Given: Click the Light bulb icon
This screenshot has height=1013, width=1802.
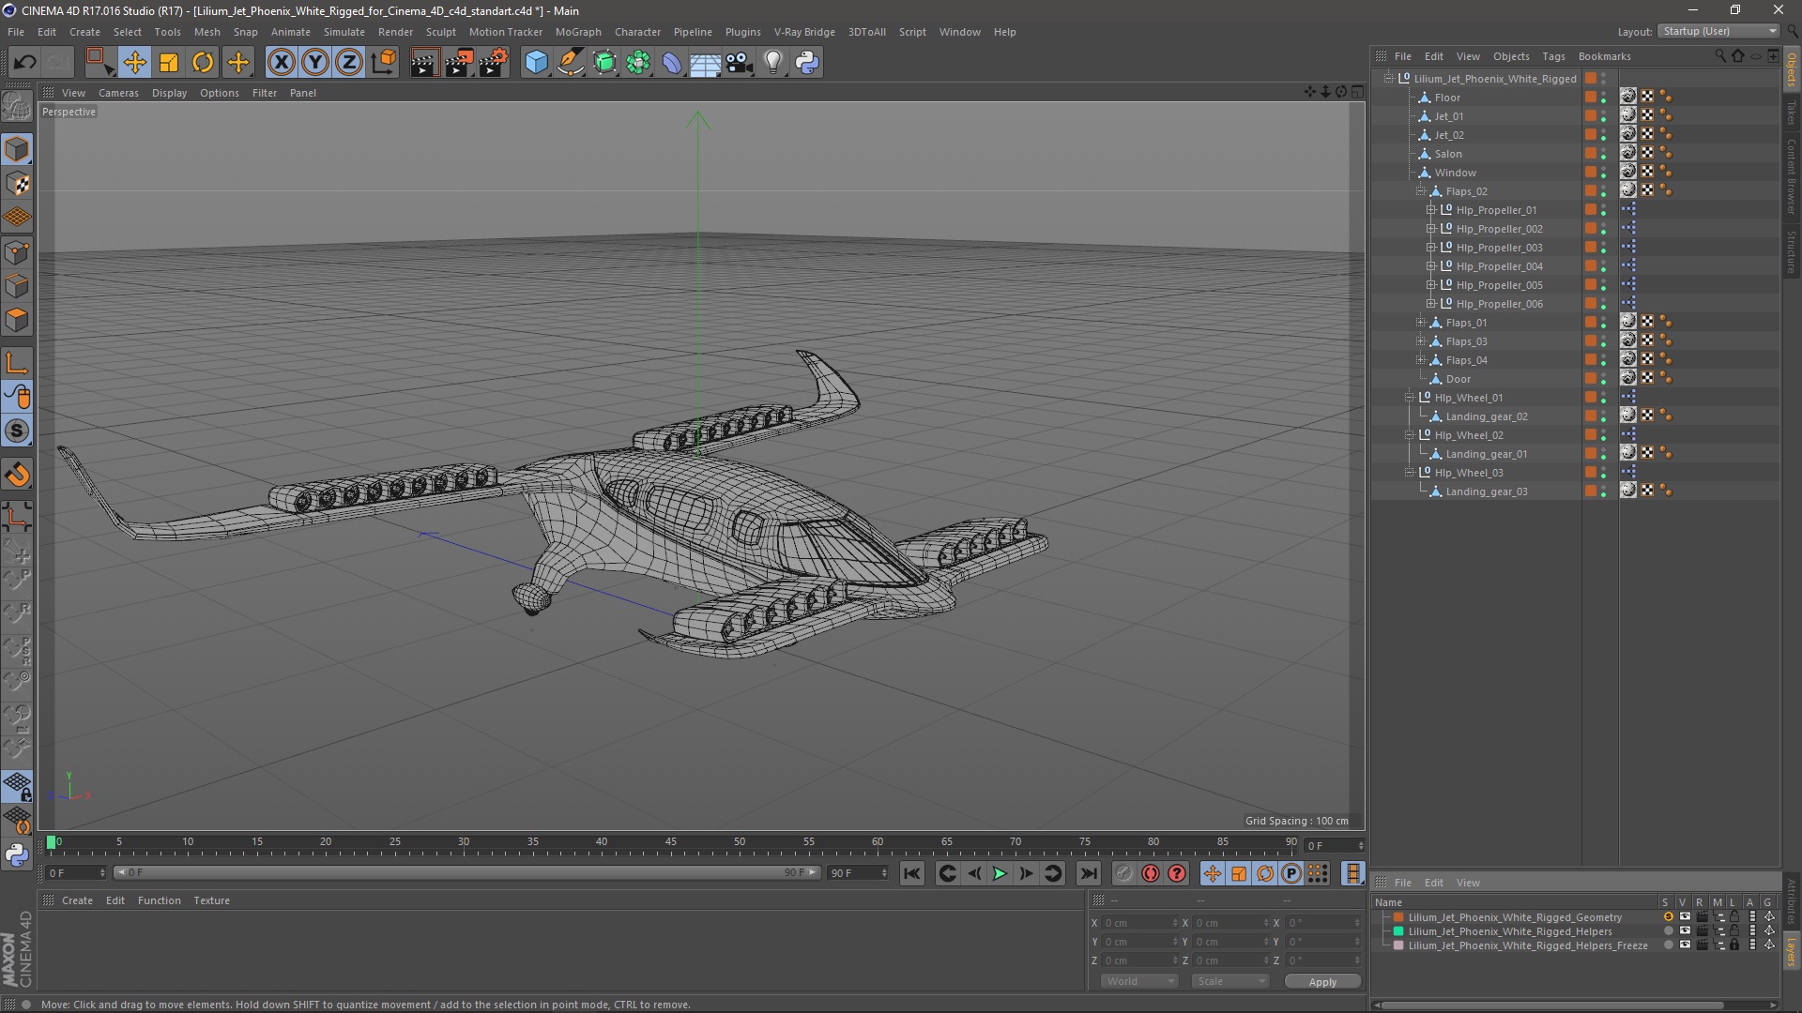Looking at the screenshot, I should click(x=773, y=63).
